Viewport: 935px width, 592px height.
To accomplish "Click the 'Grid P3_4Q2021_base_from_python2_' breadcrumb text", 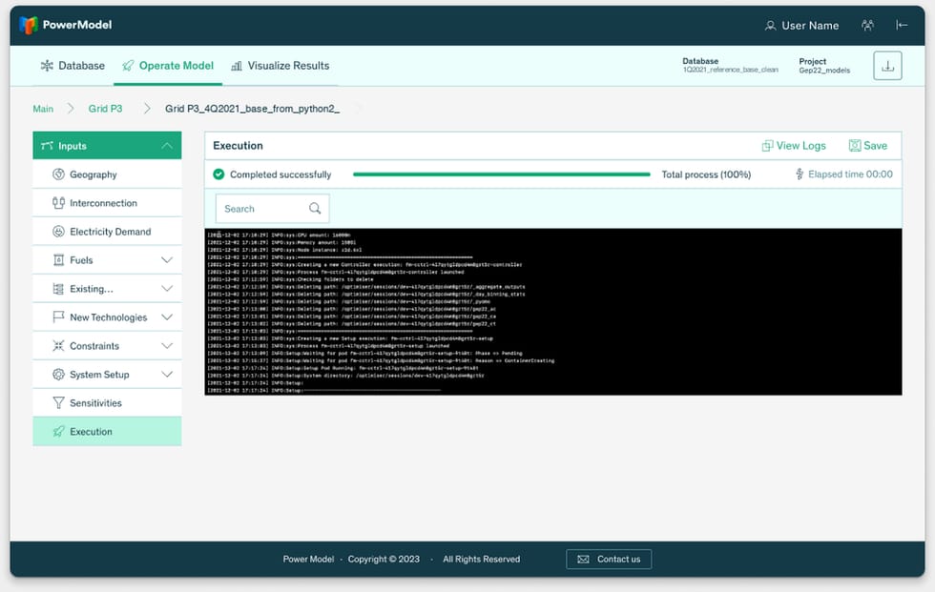I will tap(252, 109).
